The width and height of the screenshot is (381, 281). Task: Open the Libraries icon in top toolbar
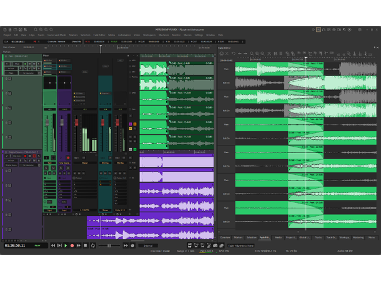(x=25, y=29)
